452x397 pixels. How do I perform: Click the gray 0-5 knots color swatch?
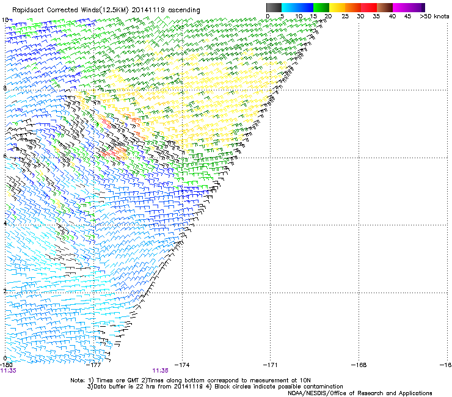click(x=274, y=7)
